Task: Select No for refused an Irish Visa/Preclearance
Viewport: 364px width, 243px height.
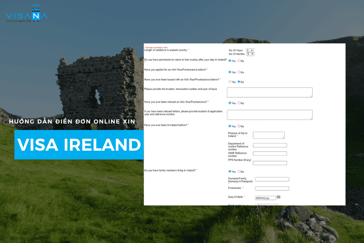Action: pyautogui.click(x=240, y=102)
